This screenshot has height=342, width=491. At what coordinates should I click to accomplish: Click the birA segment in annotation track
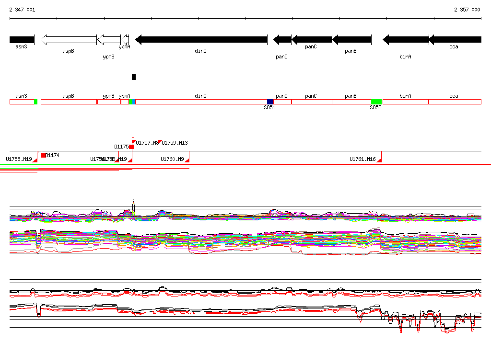point(406,102)
